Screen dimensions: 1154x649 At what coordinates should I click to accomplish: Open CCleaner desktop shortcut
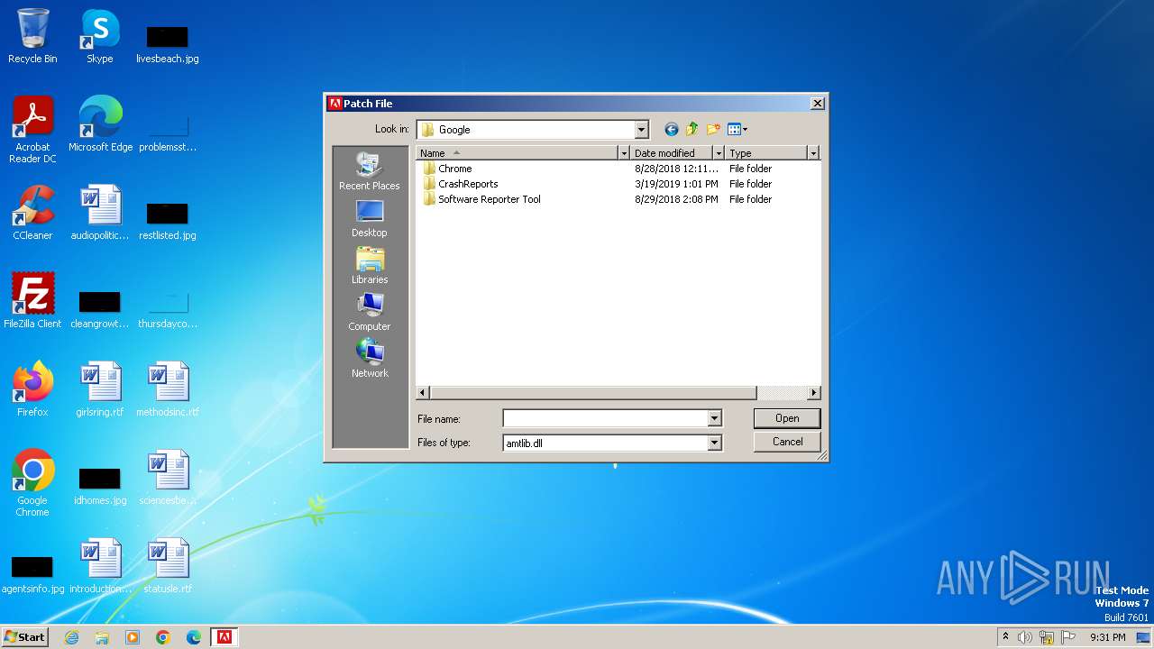pos(32,213)
